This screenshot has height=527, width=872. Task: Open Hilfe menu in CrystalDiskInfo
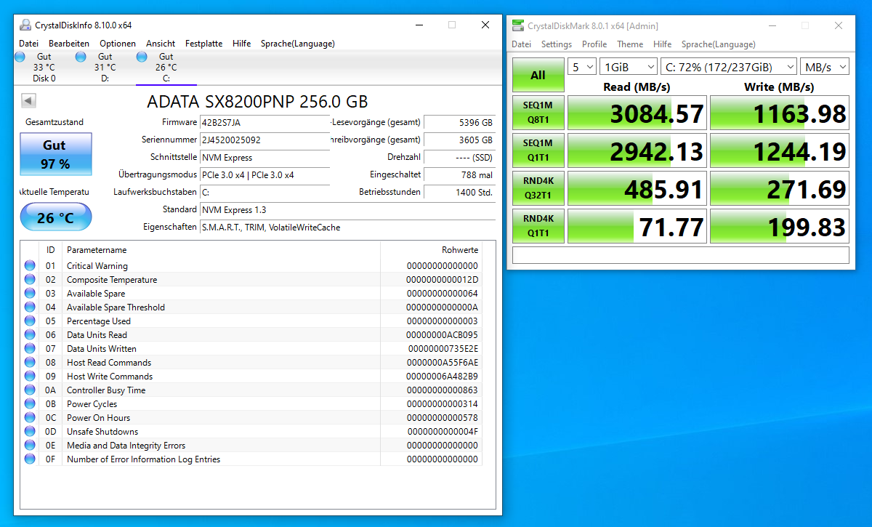pyautogui.click(x=242, y=44)
